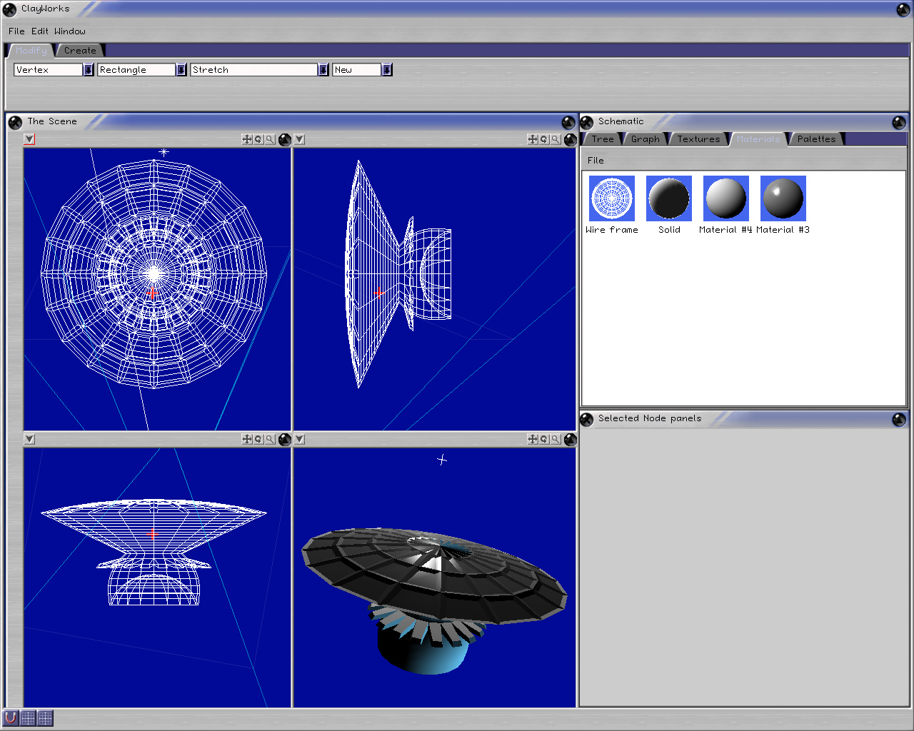Open the Stretch operation dropdown
The height and width of the screenshot is (731, 914).
coord(323,69)
